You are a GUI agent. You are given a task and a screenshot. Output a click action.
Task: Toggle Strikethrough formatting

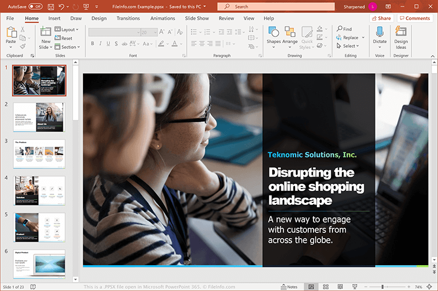(x=124, y=44)
